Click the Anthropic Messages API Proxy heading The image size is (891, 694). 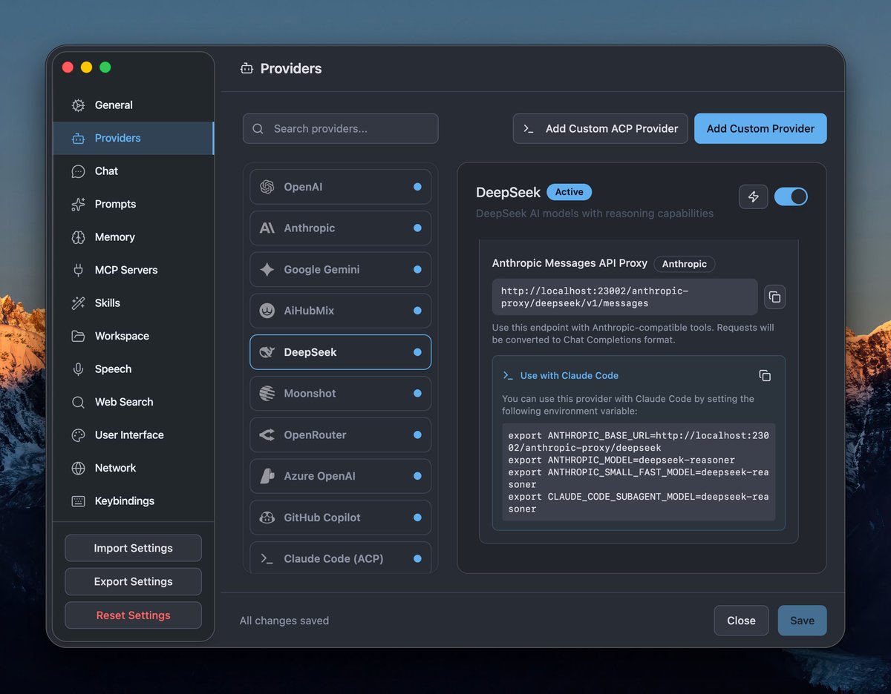570,263
